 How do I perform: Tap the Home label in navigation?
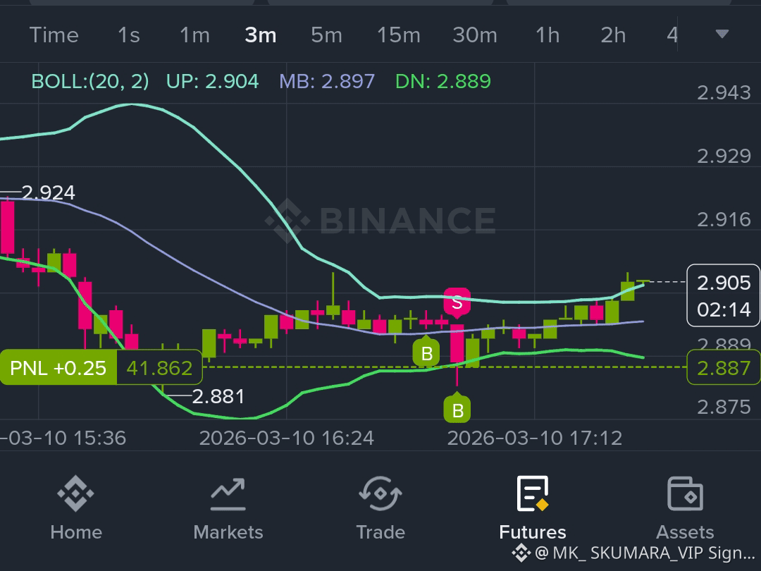(x=76, y=532)
